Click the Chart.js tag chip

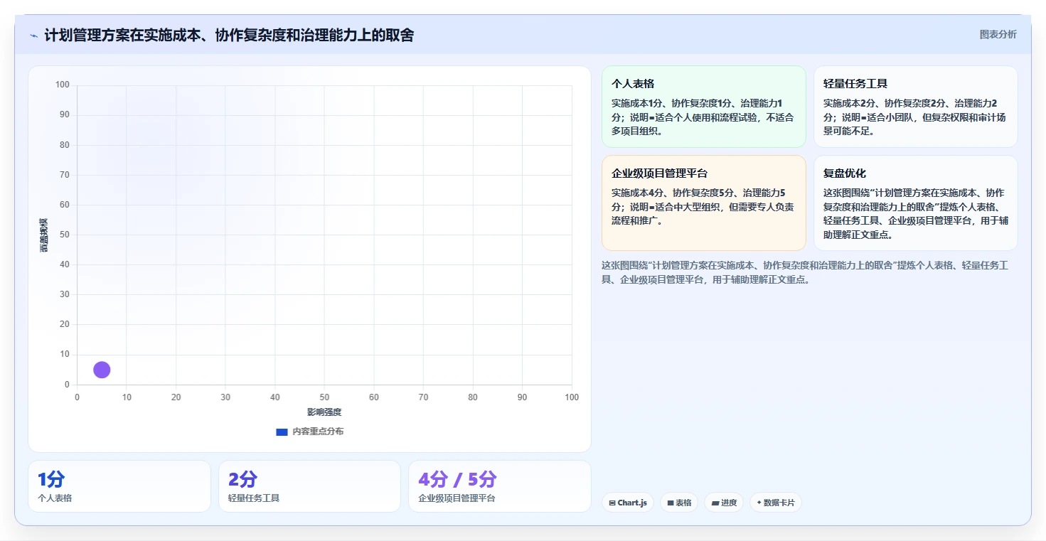628,503
